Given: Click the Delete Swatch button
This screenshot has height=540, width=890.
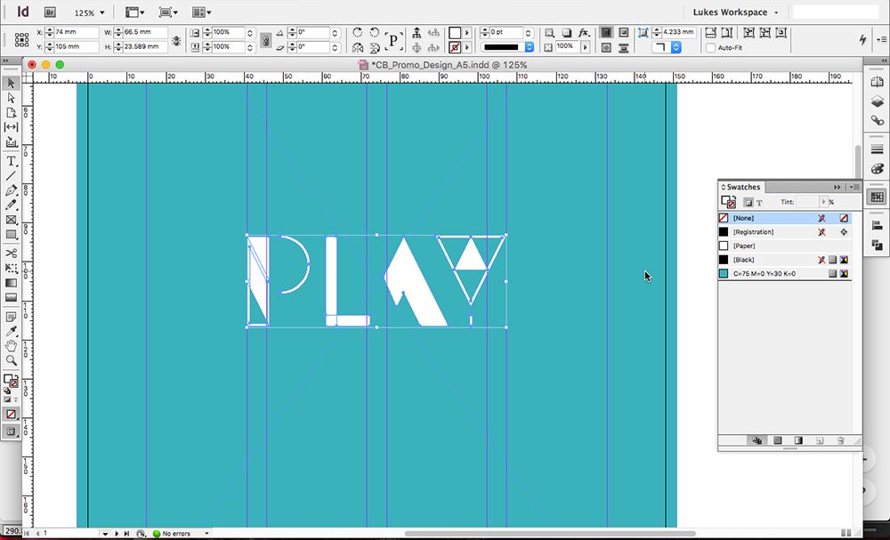Looking at the screenshot, I should [x=841, y=440].
